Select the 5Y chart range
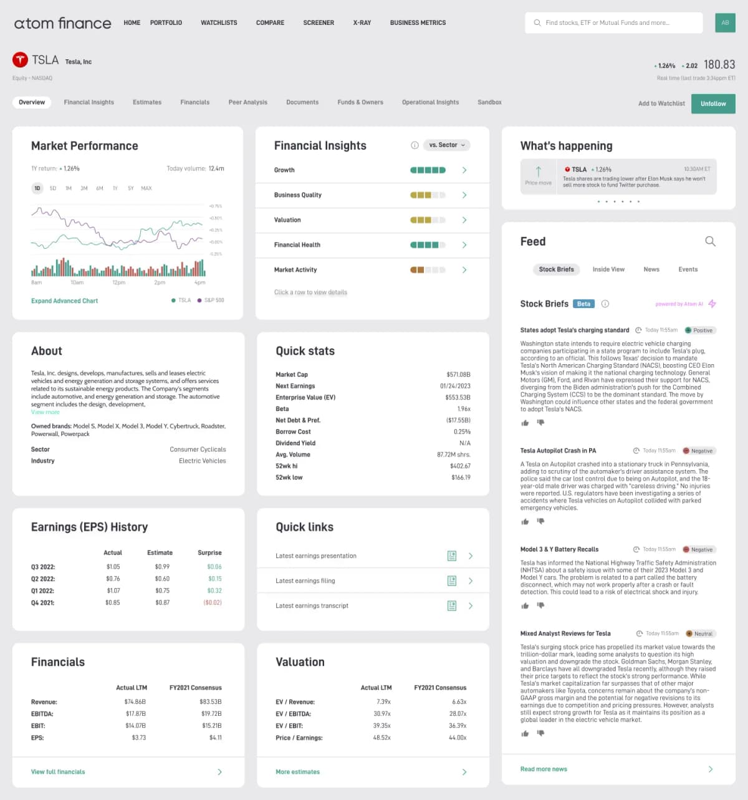The height and width of the screenshot is (800, 748). coord(131,188)
